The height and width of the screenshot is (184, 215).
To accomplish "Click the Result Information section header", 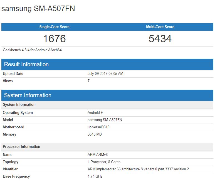I will tap(26, 64).
